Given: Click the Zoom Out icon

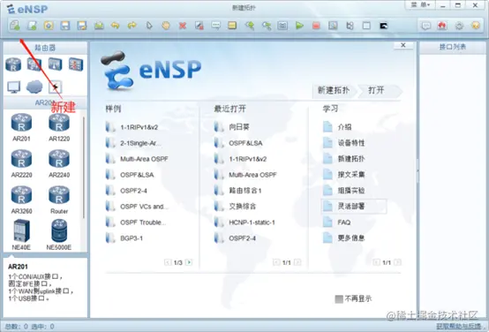Looking at the screenshot, I should (266, 26).
